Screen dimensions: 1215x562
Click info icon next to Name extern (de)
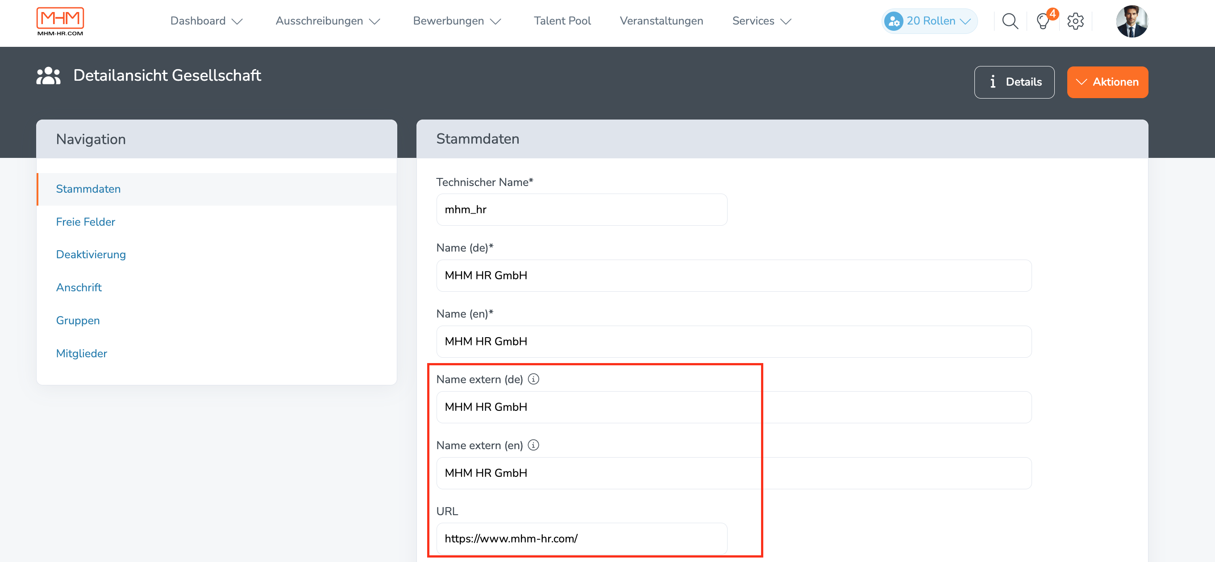[x=533, y=379]
